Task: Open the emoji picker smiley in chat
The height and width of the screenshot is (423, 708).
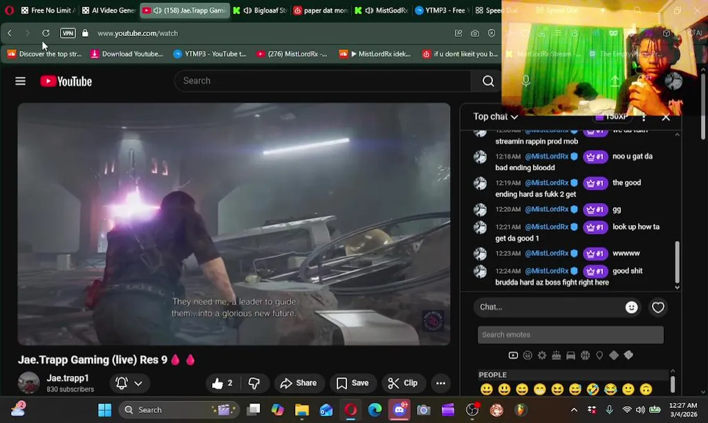Action: pos(632,307)
